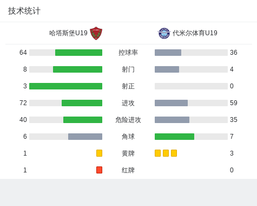Click the 危险进攻 stat label
The height and width of the screenshot is (206, 257).
pos(128,120)
